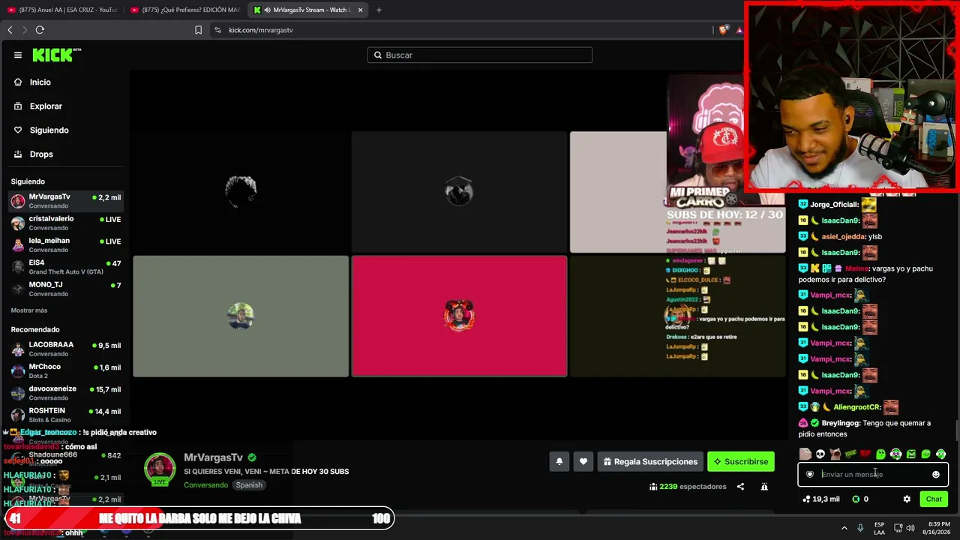This screenshot has height=540, width=960.
Task: Open the volume tray icon
Action: 911,528
